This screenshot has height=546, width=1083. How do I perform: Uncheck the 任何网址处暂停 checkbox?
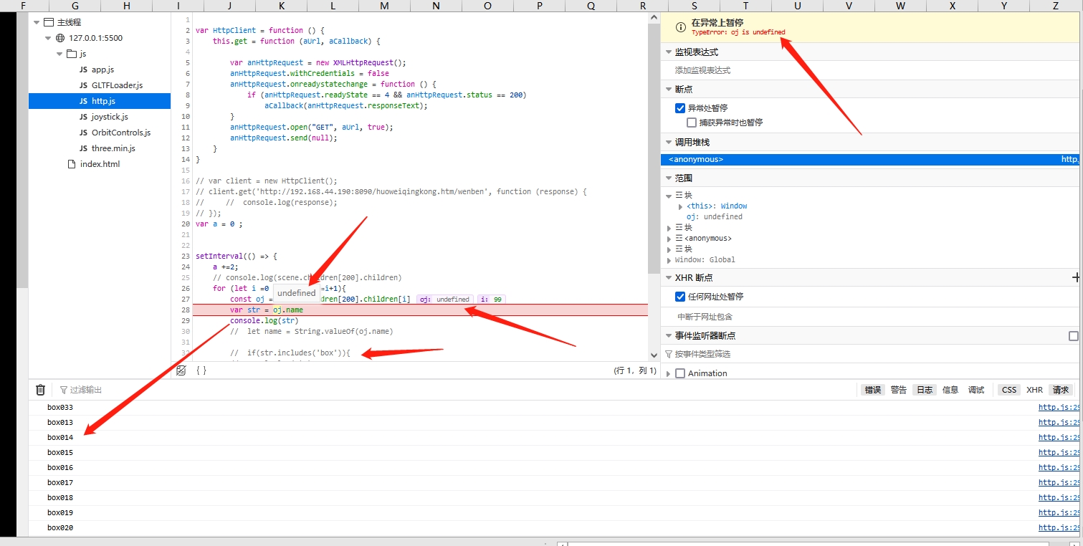[x=680, y=297]
